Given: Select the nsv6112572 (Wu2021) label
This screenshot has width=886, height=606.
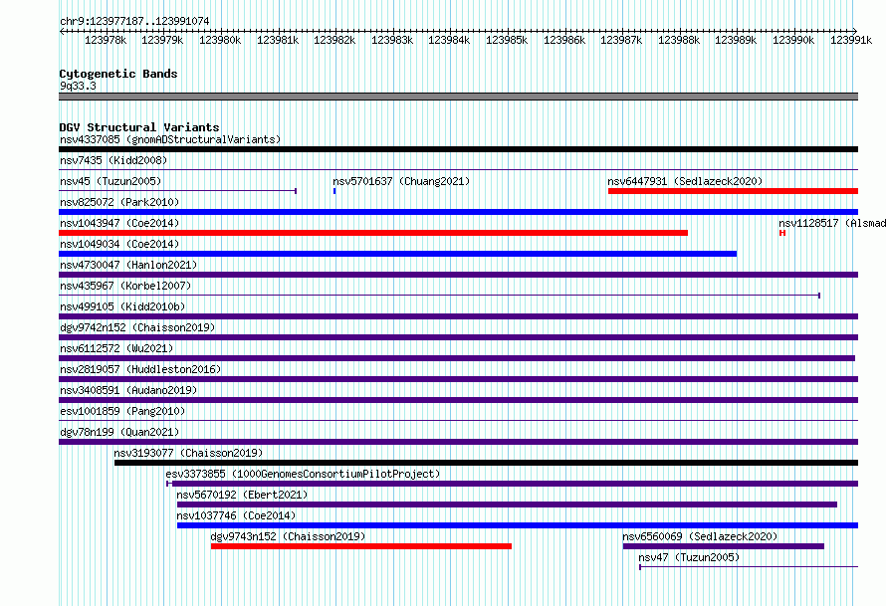Looking at the screenshot, I should [116, 348].
